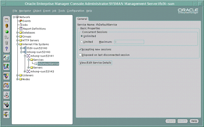This screenshot has height=127, width=204.
Task: Open the drawer icon with colored shapes and folder
Action: (x=6, y=76)
